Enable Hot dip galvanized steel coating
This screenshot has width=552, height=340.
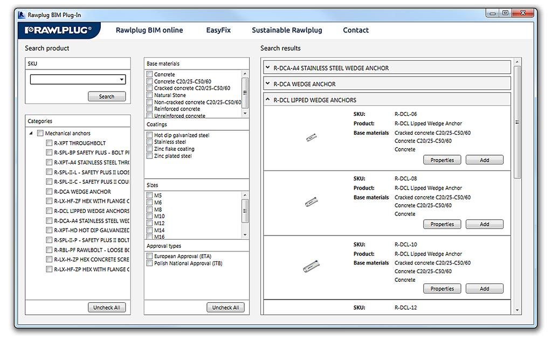pos(150,135)
